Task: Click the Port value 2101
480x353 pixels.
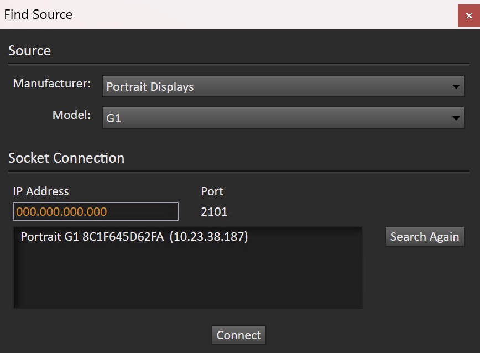Action: pos(214,211)
